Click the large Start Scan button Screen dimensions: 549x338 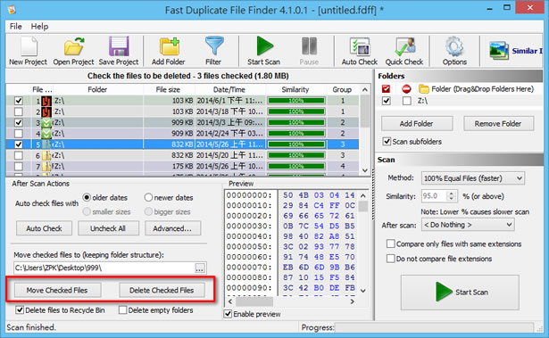460,293
